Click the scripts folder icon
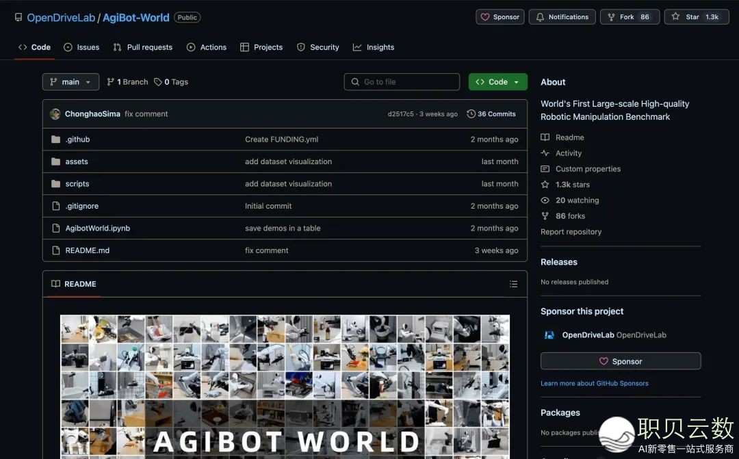Screen dimensions: 739x459 55,184
